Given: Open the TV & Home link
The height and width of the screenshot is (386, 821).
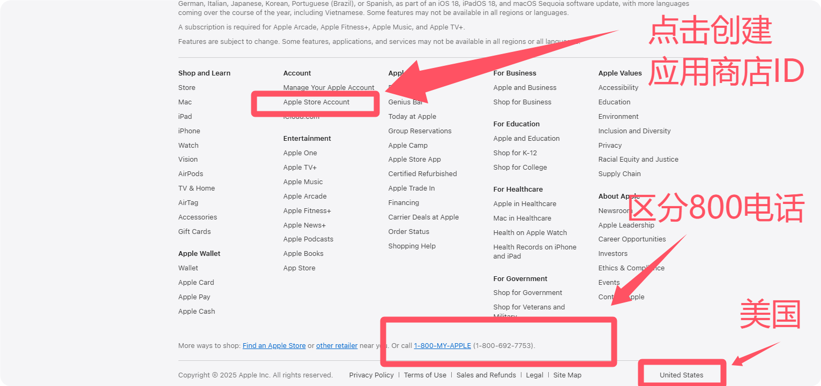Looking at the screenshot, I should (x=197, y=188).
